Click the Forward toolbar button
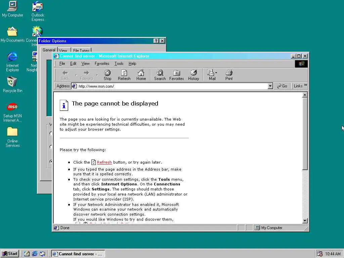This screenshot has height=258, width=344. [x=86, y=75]
